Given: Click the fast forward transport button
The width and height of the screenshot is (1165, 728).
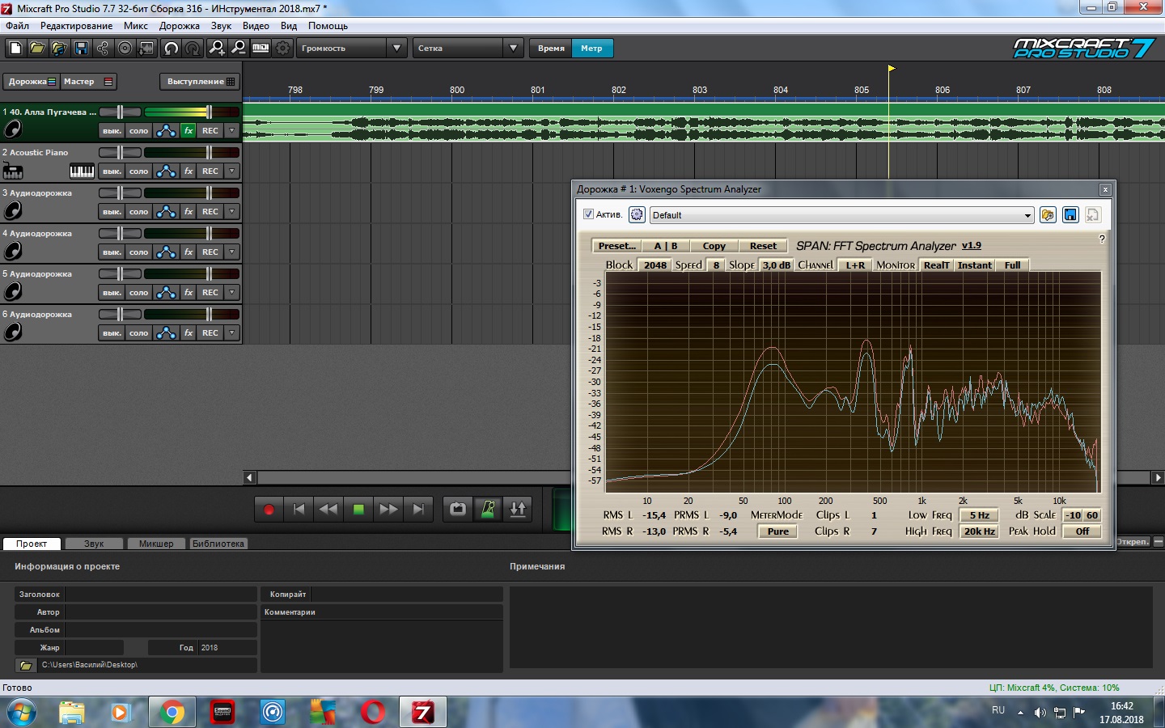Looking at the screenshot, I should point(388,510).
